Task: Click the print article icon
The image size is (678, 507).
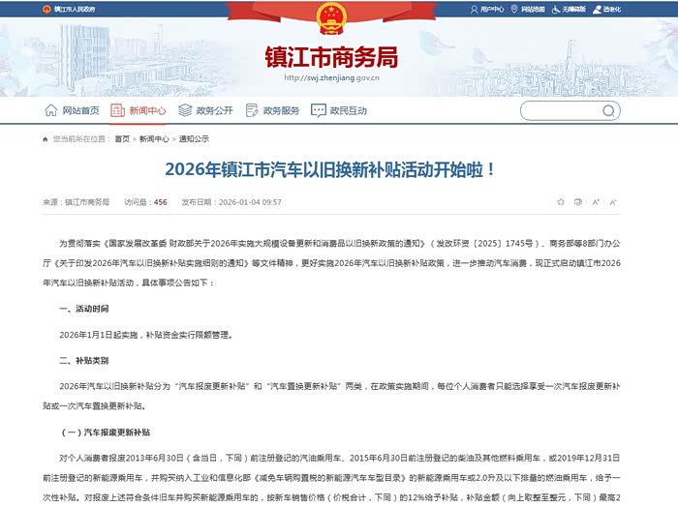Action: coord(578,201)
